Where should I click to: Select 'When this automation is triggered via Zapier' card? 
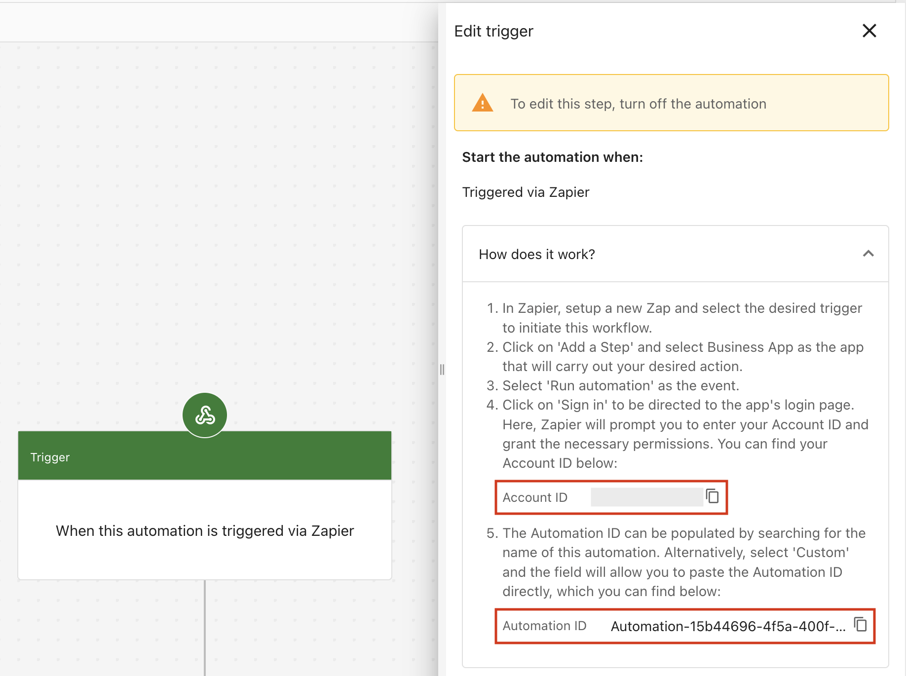[x=204, y=530]
